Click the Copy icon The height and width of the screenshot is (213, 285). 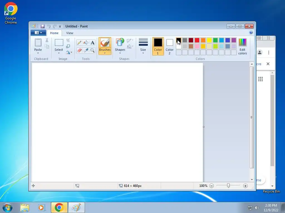47,47
